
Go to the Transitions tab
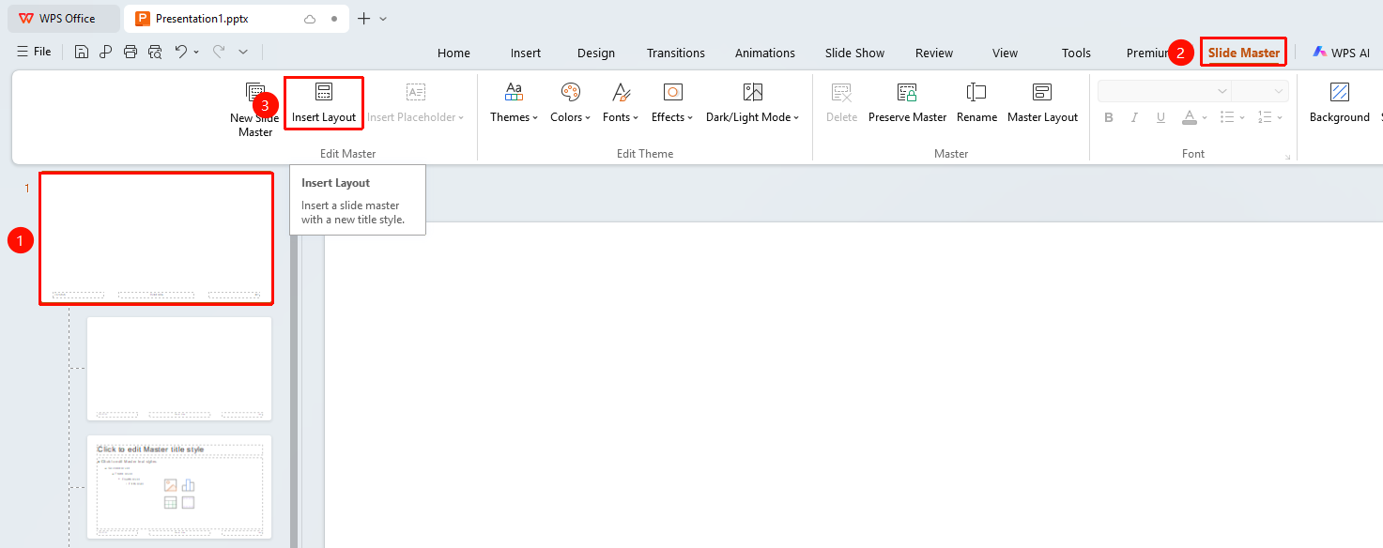(676, 53)
